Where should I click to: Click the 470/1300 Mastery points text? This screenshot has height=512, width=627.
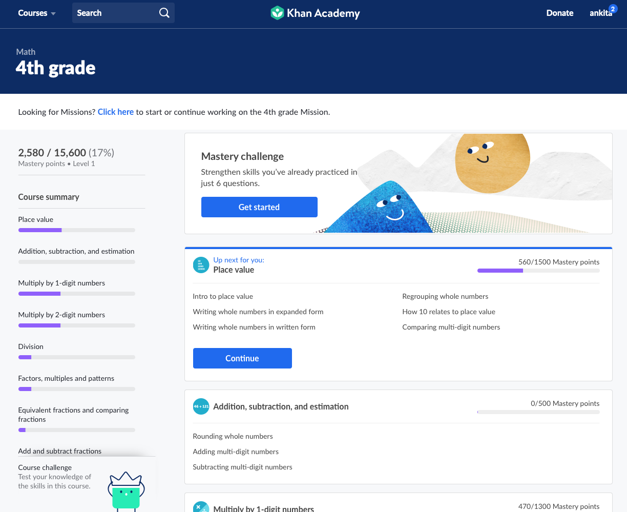tap(559, 506)
